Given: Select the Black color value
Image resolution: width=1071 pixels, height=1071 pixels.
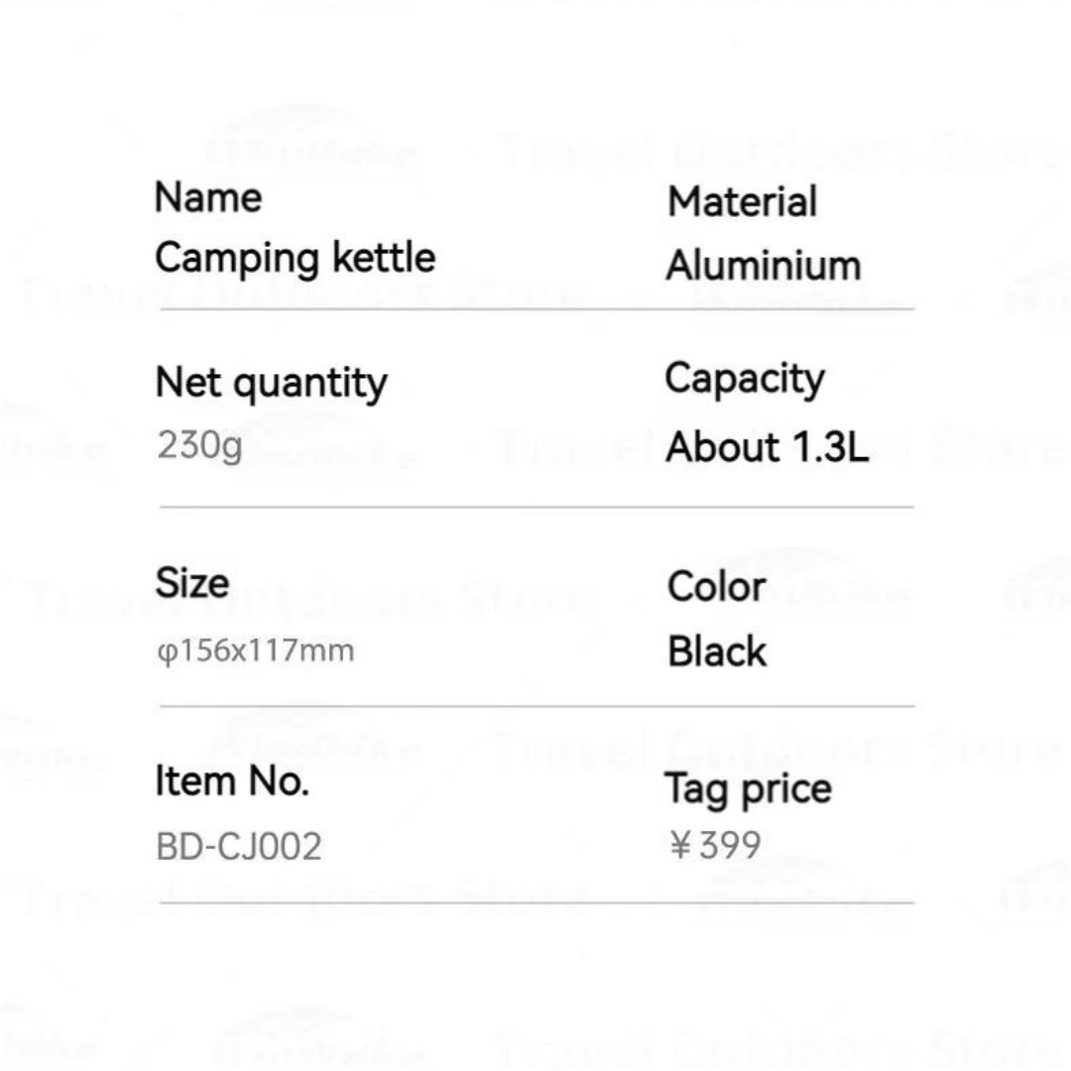Looking at the screenshot, I should coord(717,652).
